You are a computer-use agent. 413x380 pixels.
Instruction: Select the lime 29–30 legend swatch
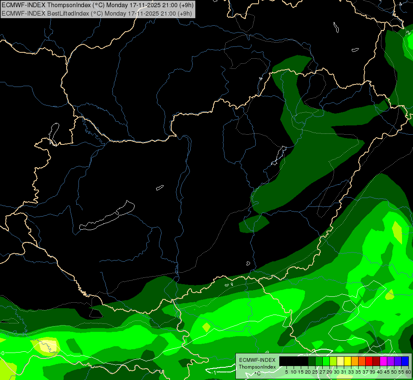[x=333, y=361]
